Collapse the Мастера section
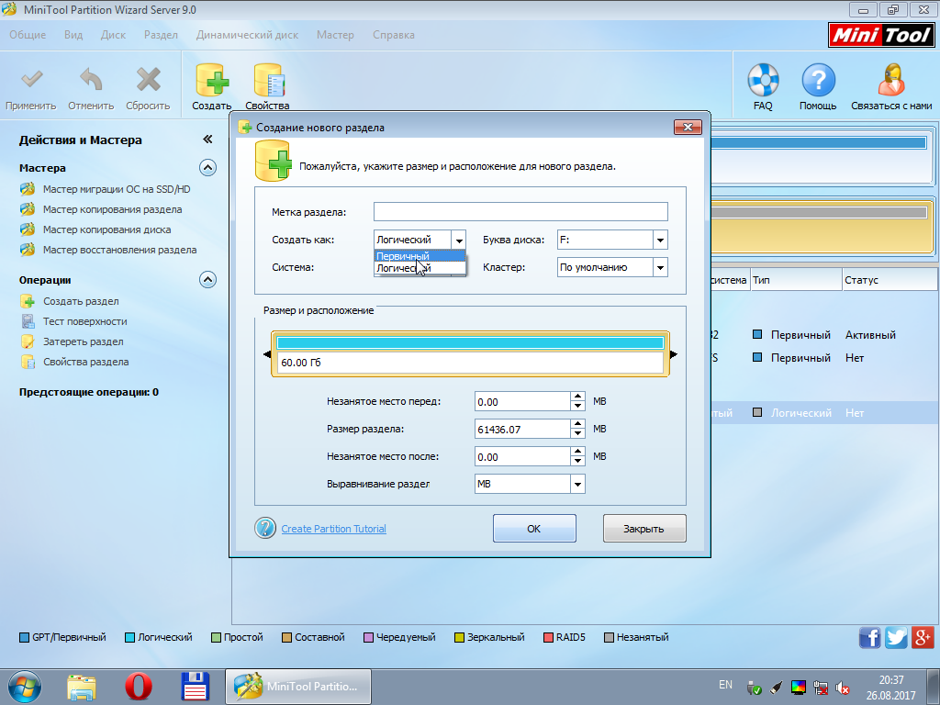 (207, 168)
